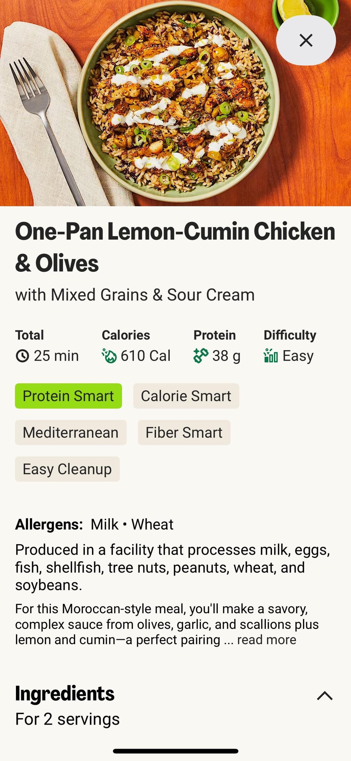Screen dimensions: 351x761
Task: Tap the Mediterranean tag
Action: (x=71, y=433)
